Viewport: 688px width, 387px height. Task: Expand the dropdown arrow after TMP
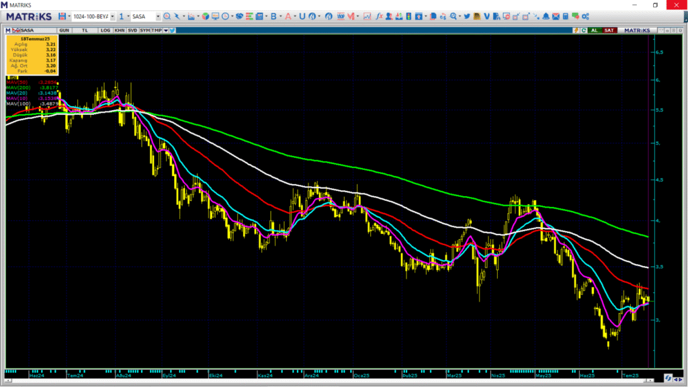click(165, 30)
